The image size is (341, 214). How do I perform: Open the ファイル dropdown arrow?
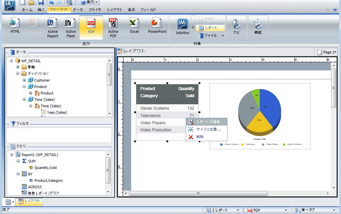(x=223, y=36)
